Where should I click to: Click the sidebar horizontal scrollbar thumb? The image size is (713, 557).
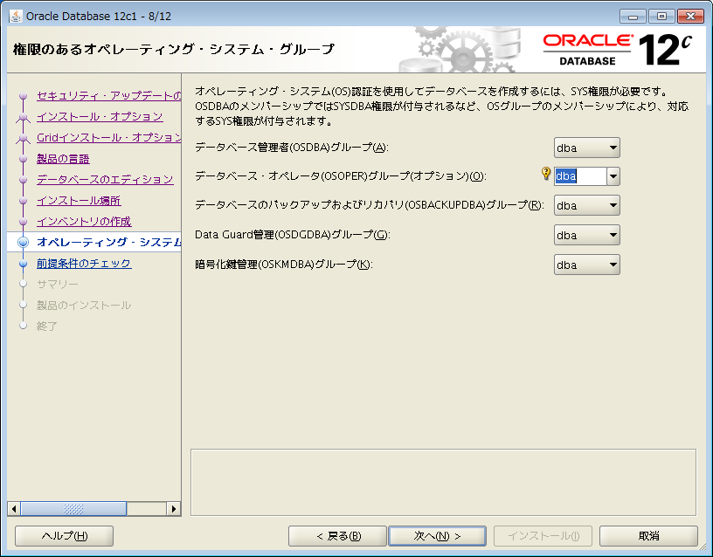click(73, 509)
